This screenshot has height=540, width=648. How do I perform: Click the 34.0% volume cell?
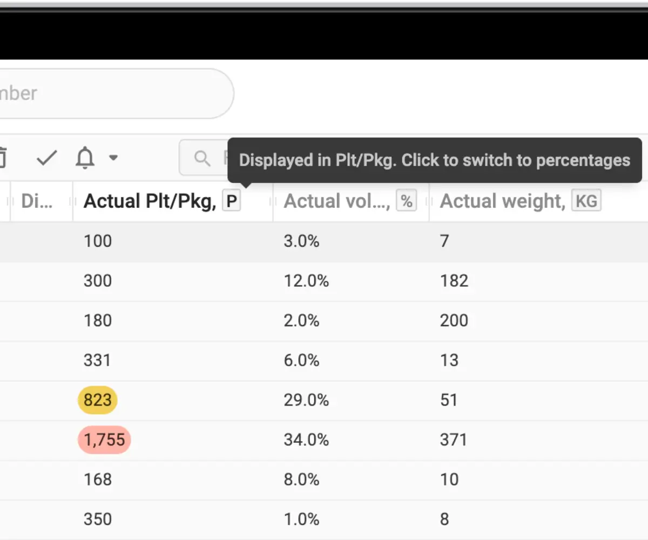[306, 440]
